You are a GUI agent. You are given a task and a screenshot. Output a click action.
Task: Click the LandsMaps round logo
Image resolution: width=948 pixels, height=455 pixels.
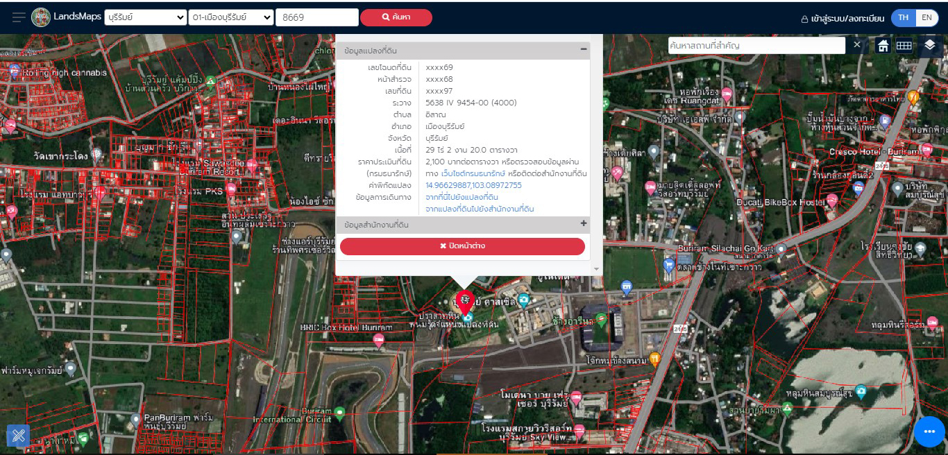pos(41,17)
